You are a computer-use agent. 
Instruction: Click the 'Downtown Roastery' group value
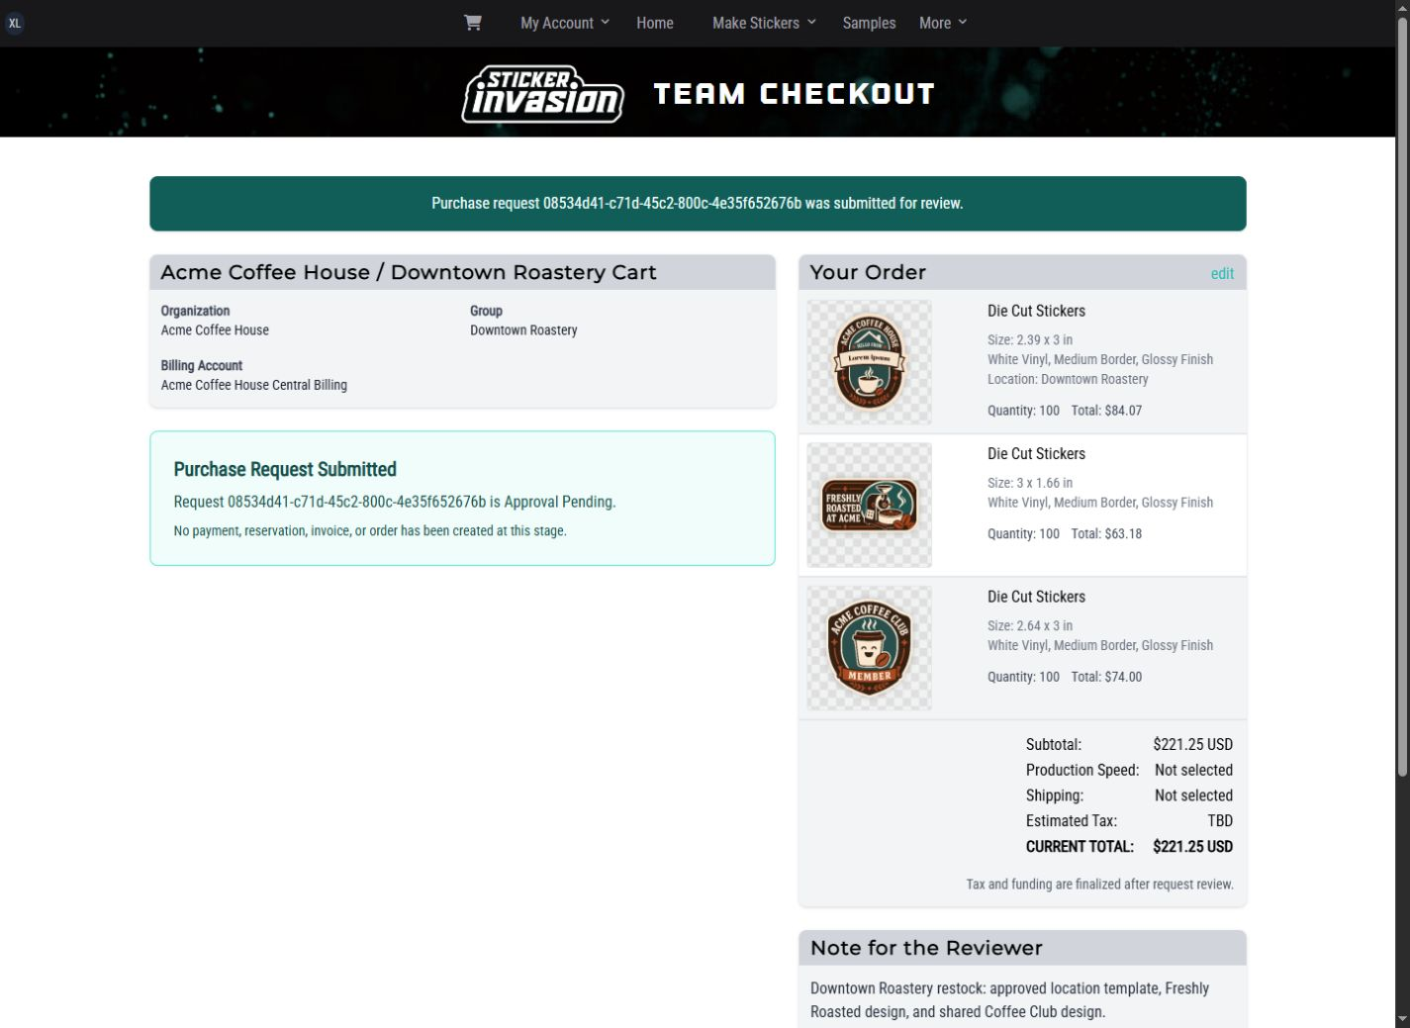[523, 330]
